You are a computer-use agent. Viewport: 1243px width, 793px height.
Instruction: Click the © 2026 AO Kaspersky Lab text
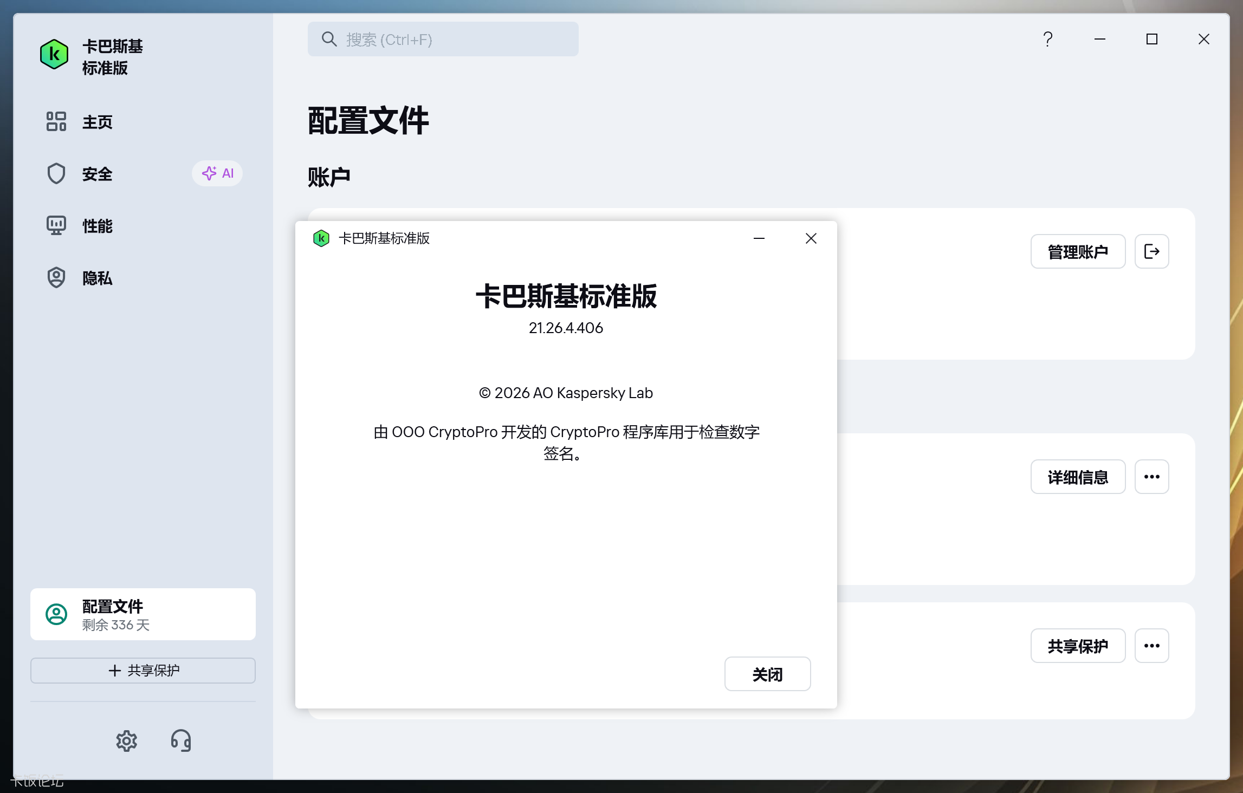click(566, 393)
